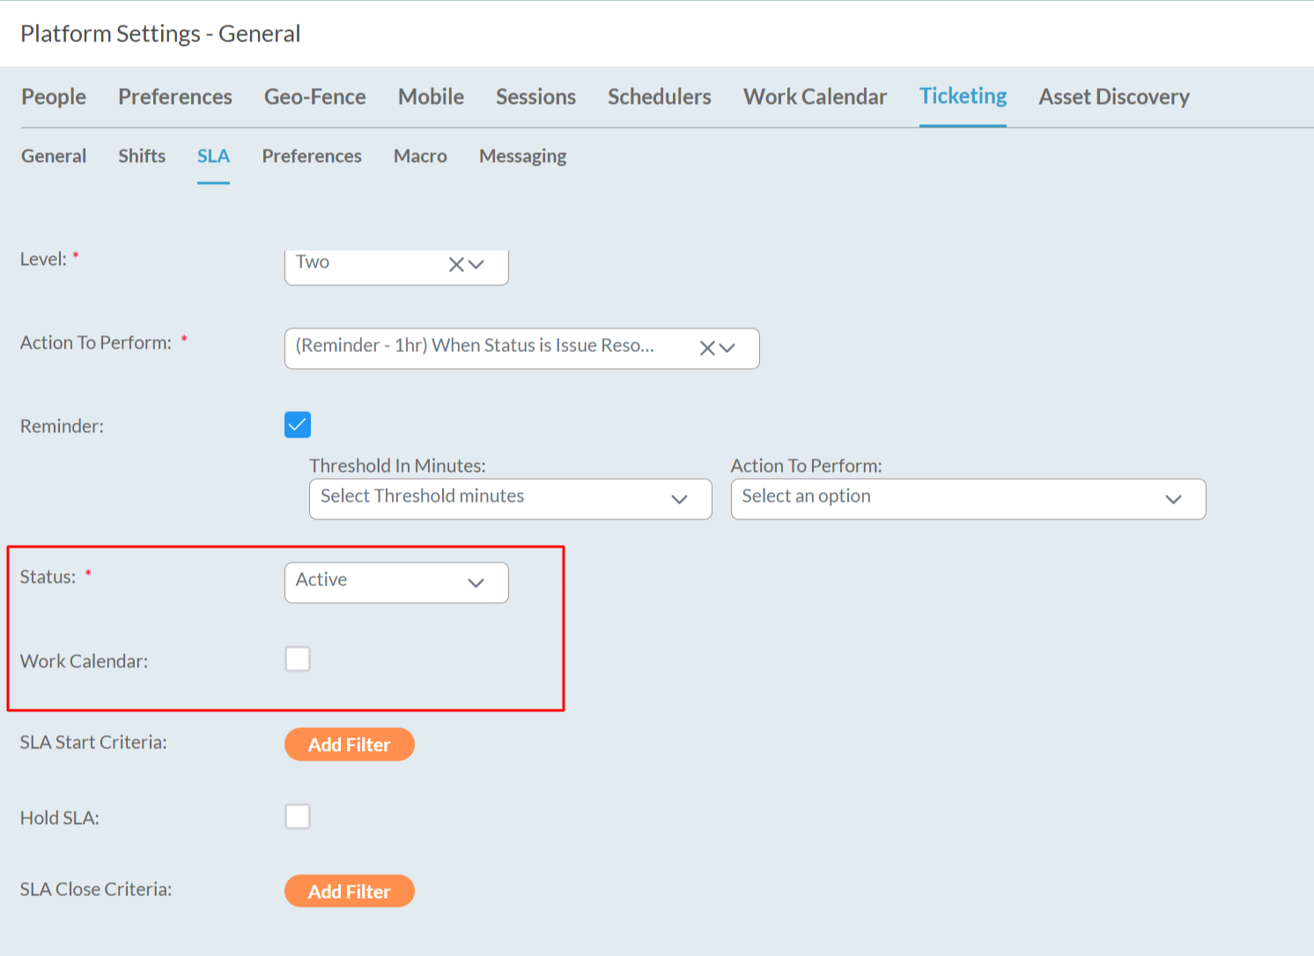
Task: Click the 'Select Threshold minutes' placeholder text
Action: tap(422, 496)
